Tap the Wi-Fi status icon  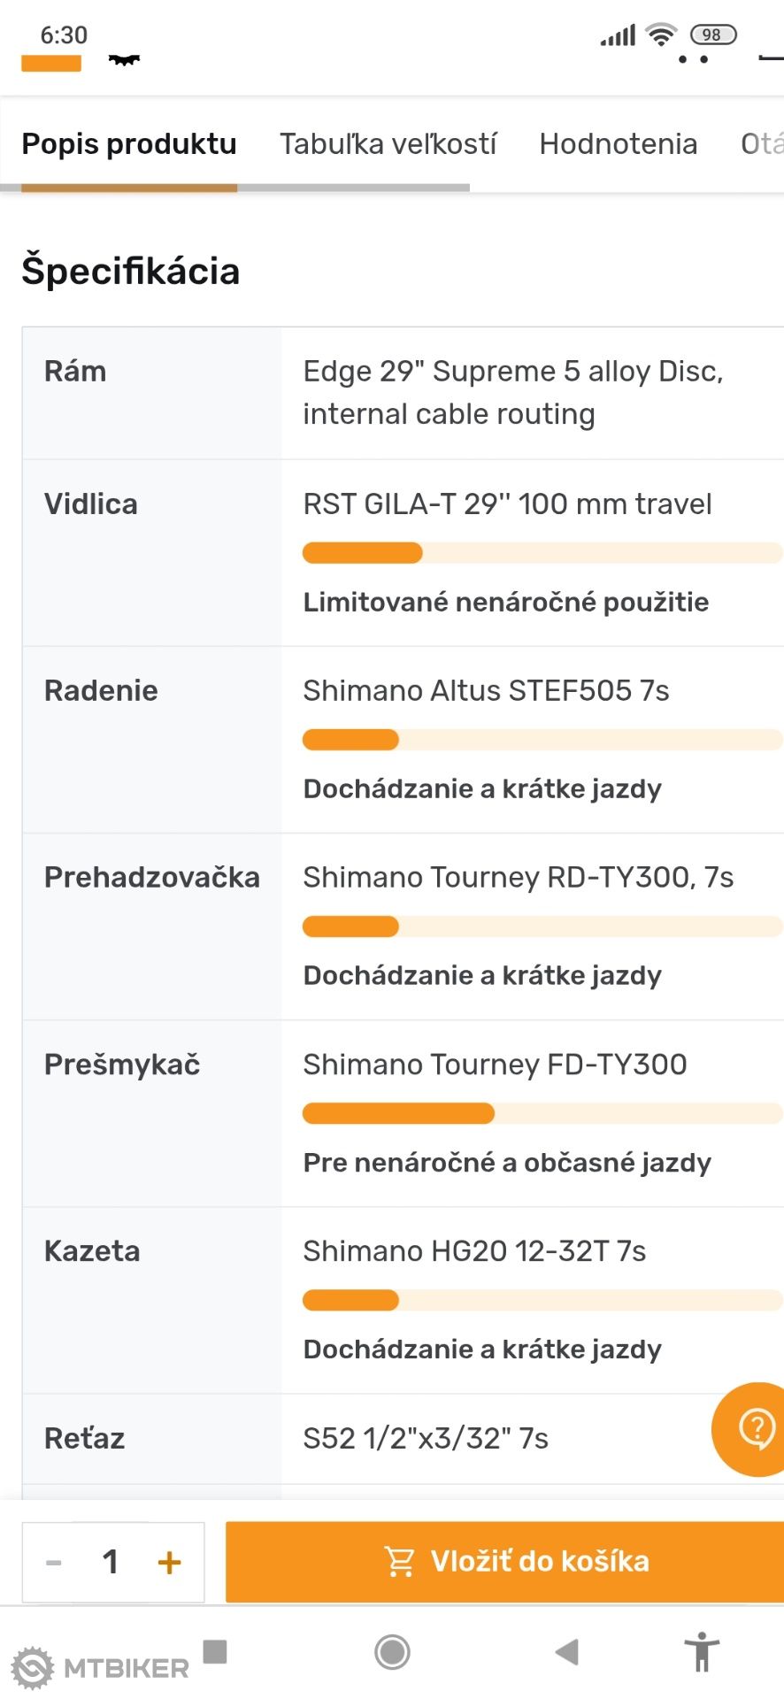660,35
